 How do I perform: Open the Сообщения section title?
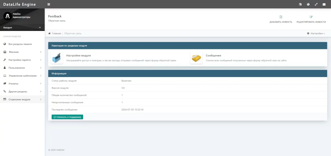tap(213, 55)
